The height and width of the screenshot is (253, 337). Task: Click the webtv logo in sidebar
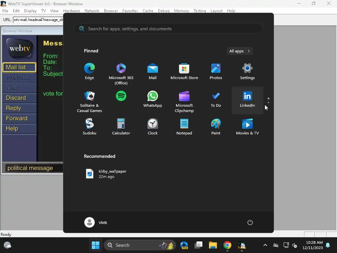pyautogui.click(x=19, y=48)
